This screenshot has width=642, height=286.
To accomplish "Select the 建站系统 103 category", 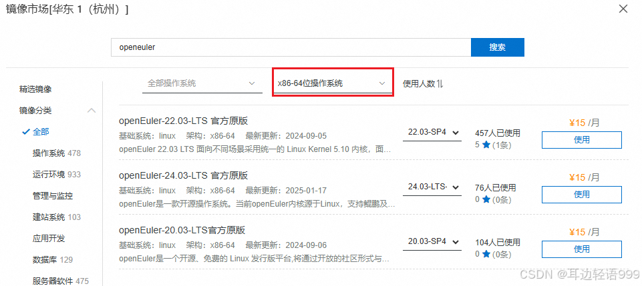I will pos(57,217).
